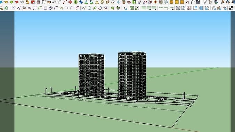
Task: Click the green plus cross icon
Action: 76,2
